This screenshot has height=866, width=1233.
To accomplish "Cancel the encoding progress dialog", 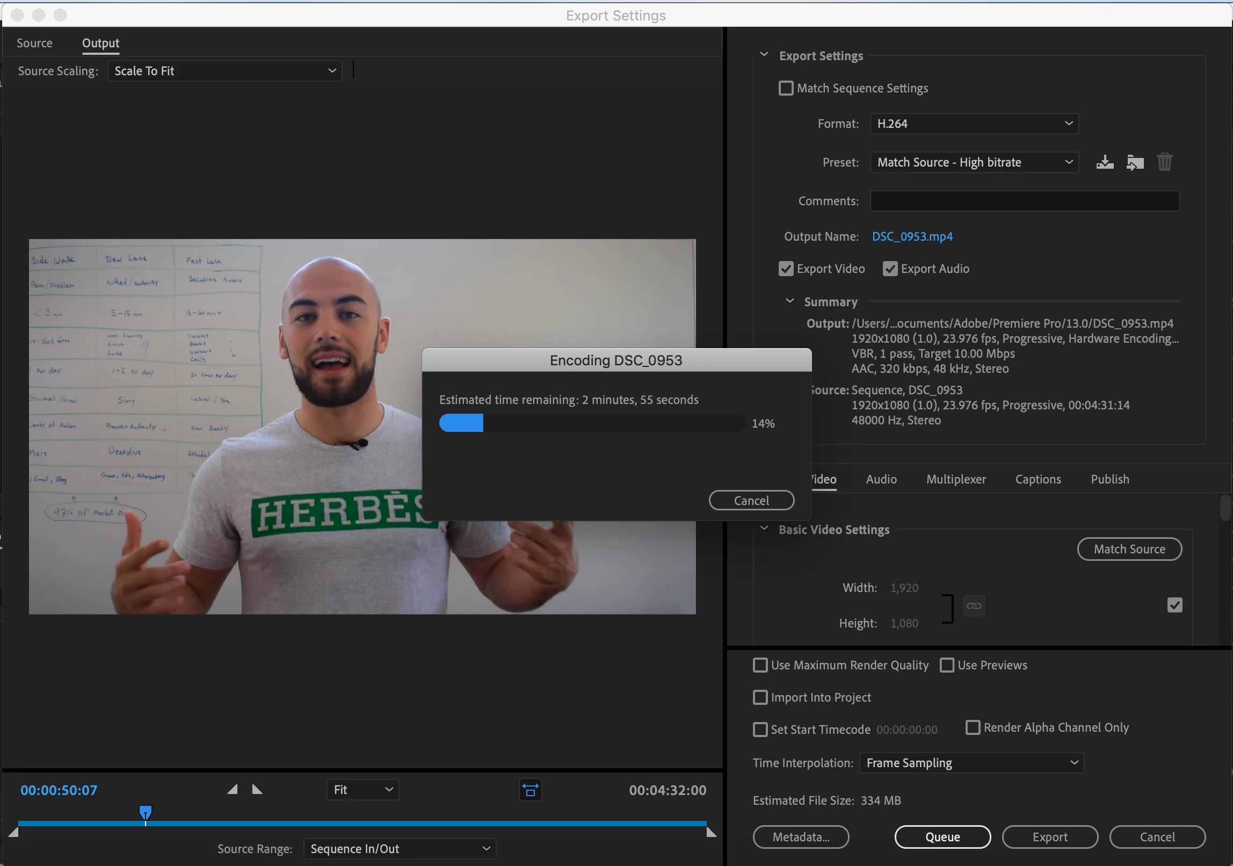I will pyautogui.click(x=751, y=500).
